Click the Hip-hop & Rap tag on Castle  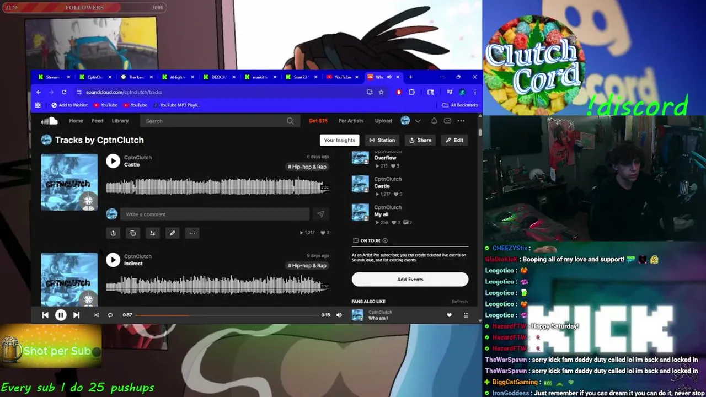tap(307, 167)
